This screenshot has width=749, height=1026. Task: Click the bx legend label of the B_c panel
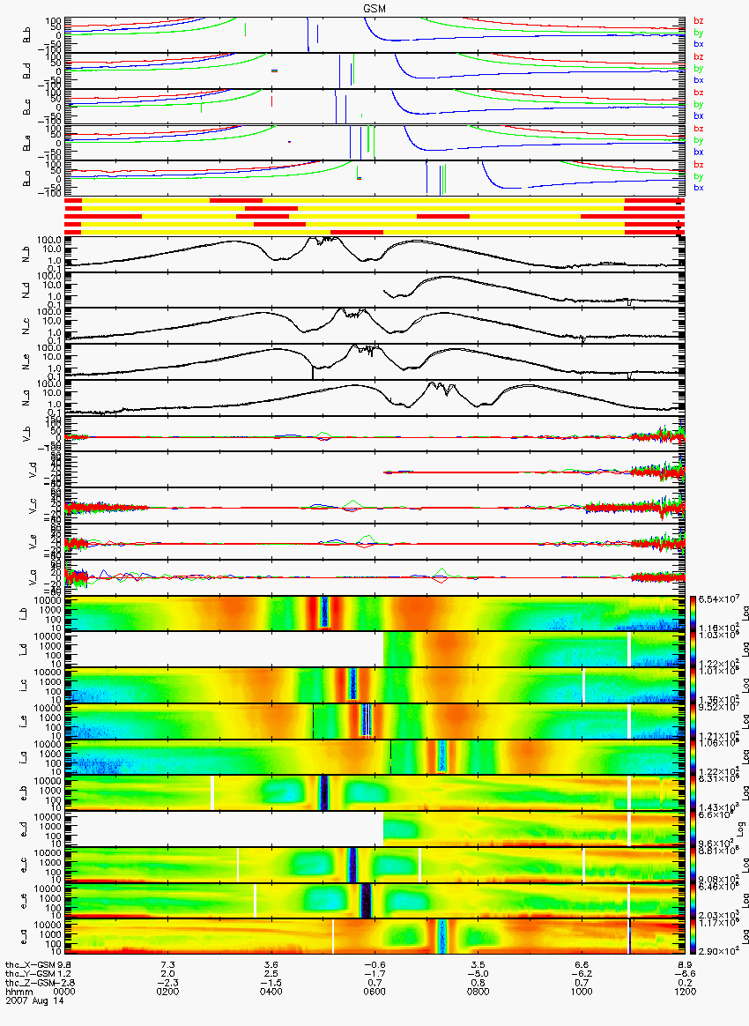click(699, 115)
